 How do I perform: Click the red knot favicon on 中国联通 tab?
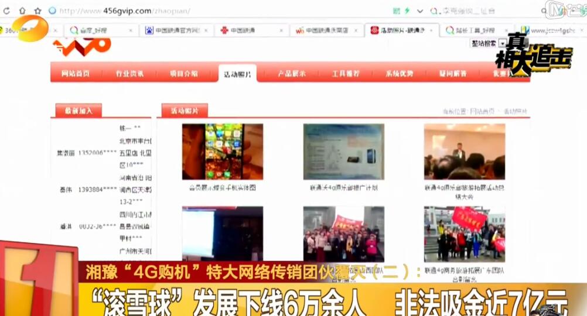coord(224,30)
